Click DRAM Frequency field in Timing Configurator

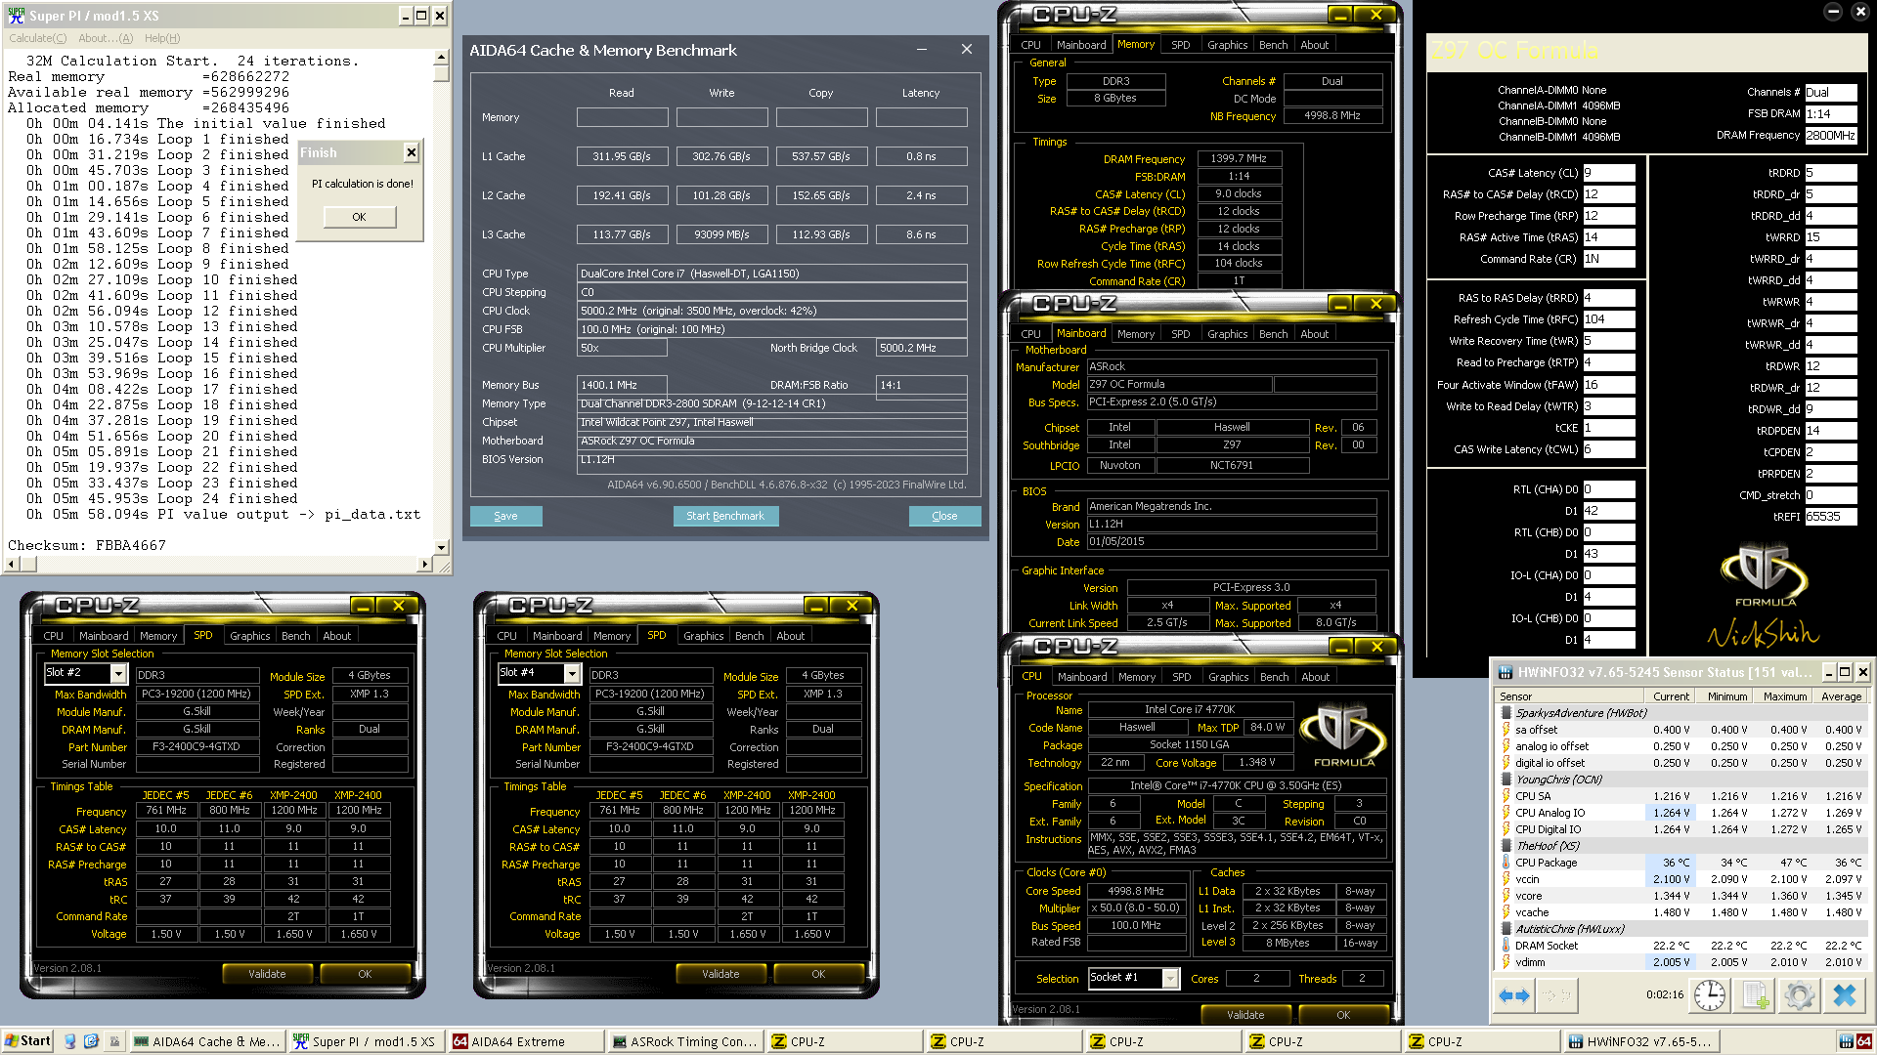1831,136
